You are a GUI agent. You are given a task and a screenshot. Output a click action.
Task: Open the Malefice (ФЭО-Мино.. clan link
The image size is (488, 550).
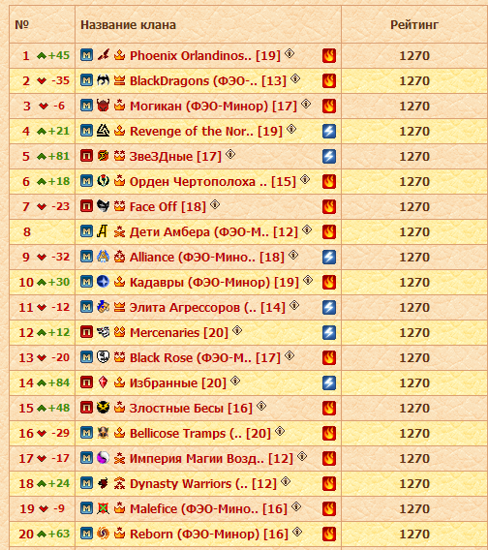(208, 509)
